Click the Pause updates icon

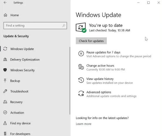coord(81,53)
